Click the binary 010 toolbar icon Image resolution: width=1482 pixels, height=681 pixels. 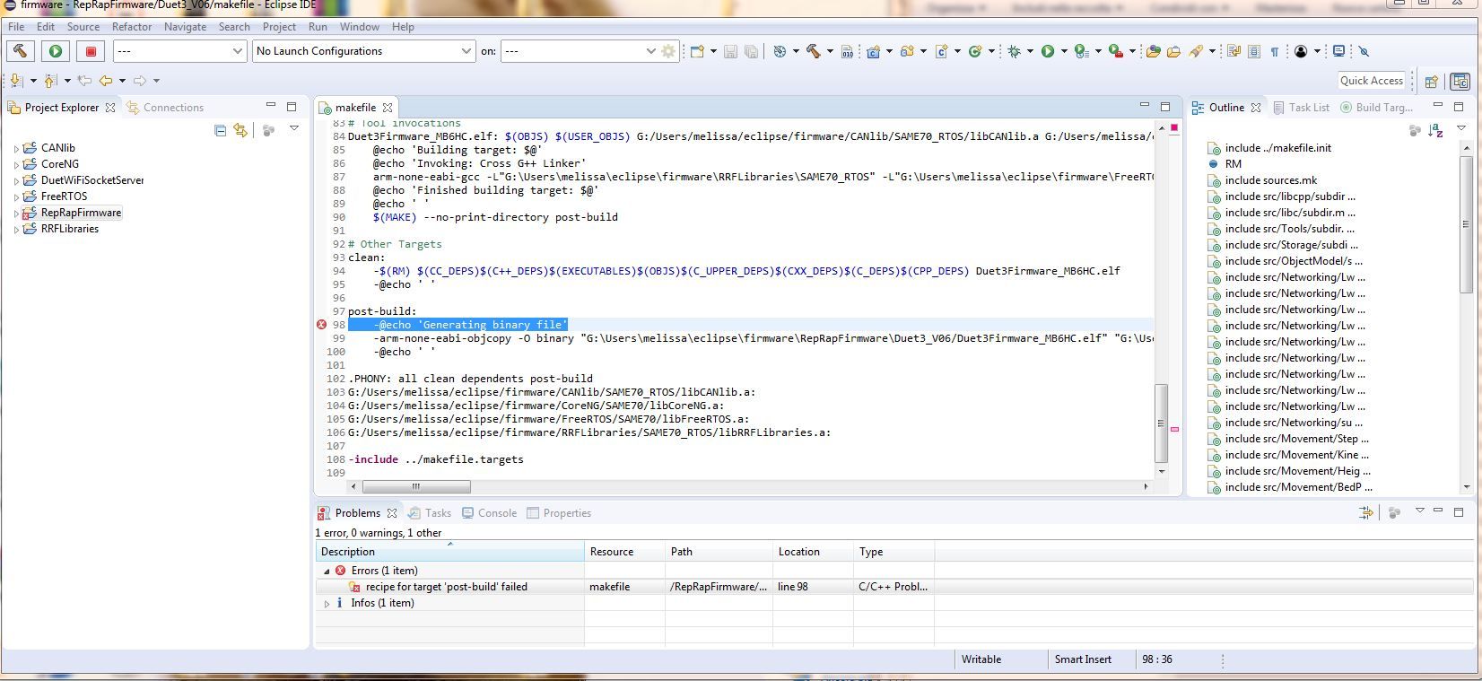(x=847, y=51)
